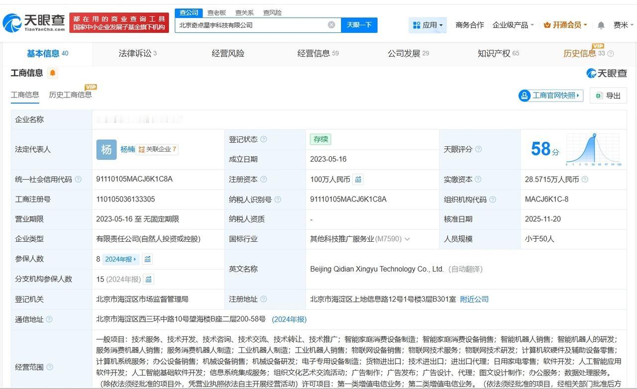Click the 关联企业 7 tag
This screenshot has width=637, height=389.
157,149
